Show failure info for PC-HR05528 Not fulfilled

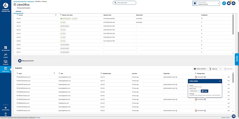[205, 99]
